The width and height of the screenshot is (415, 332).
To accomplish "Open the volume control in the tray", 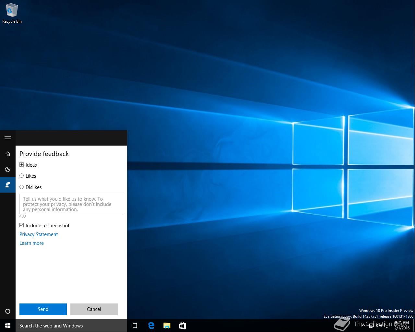I will click(x=379, y=326).
